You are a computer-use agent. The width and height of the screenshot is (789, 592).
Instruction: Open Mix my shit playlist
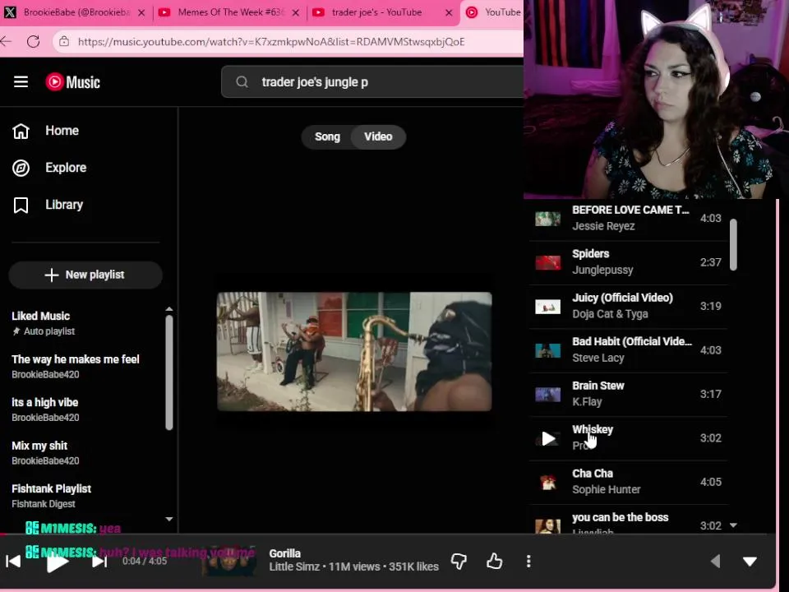click(45, 452)
